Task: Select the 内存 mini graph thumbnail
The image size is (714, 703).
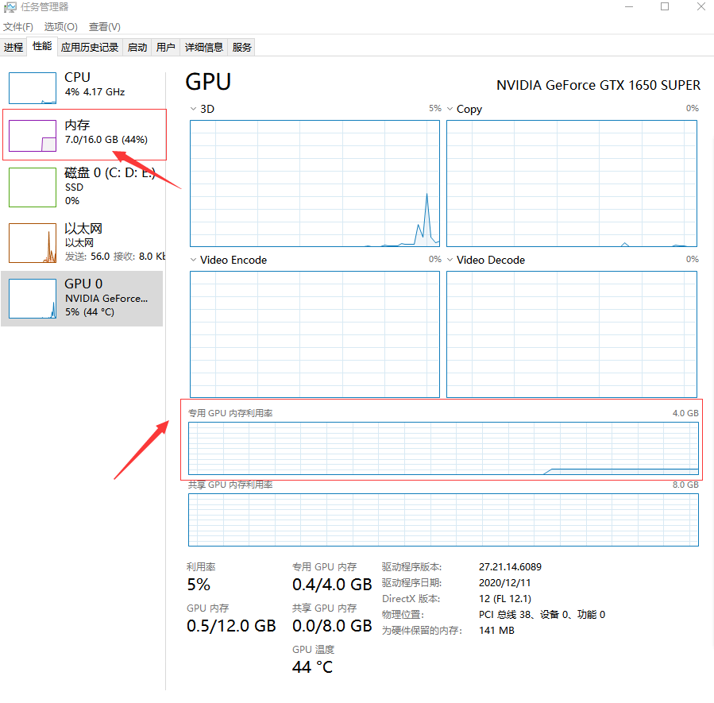Action: pos(33,136)
